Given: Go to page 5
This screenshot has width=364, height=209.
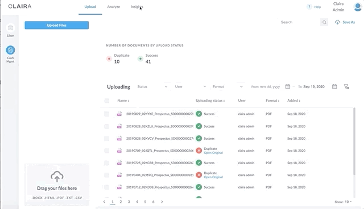Looking at the screenshot, I should (x=145, y=202).
